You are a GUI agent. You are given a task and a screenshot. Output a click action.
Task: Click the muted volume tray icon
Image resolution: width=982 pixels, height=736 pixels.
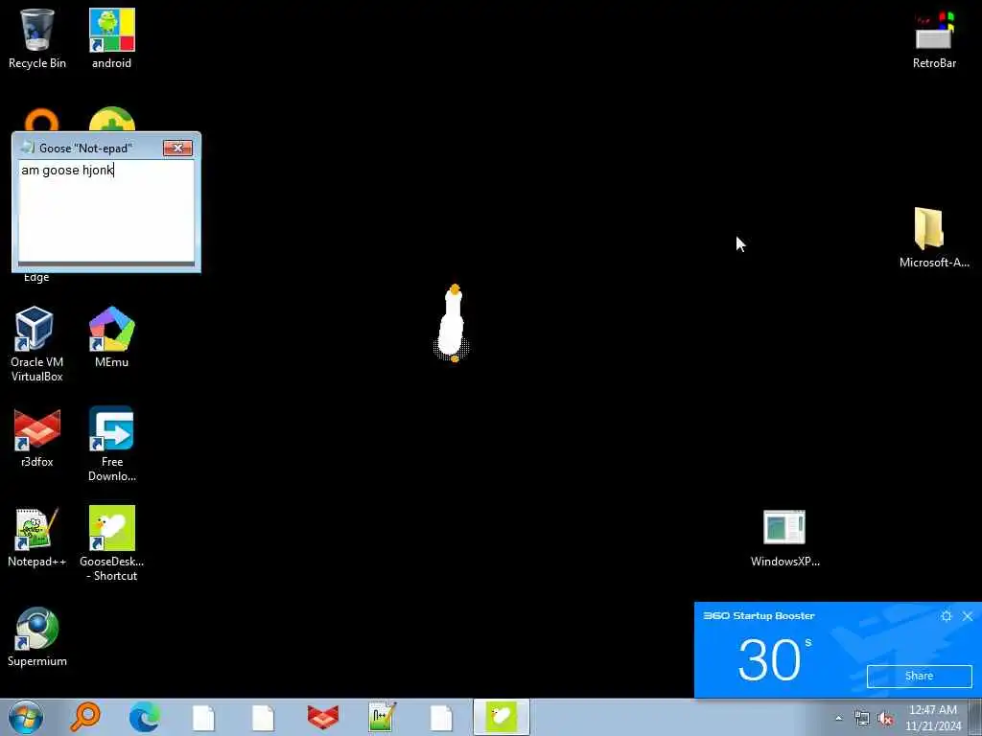tap(885, 719)
